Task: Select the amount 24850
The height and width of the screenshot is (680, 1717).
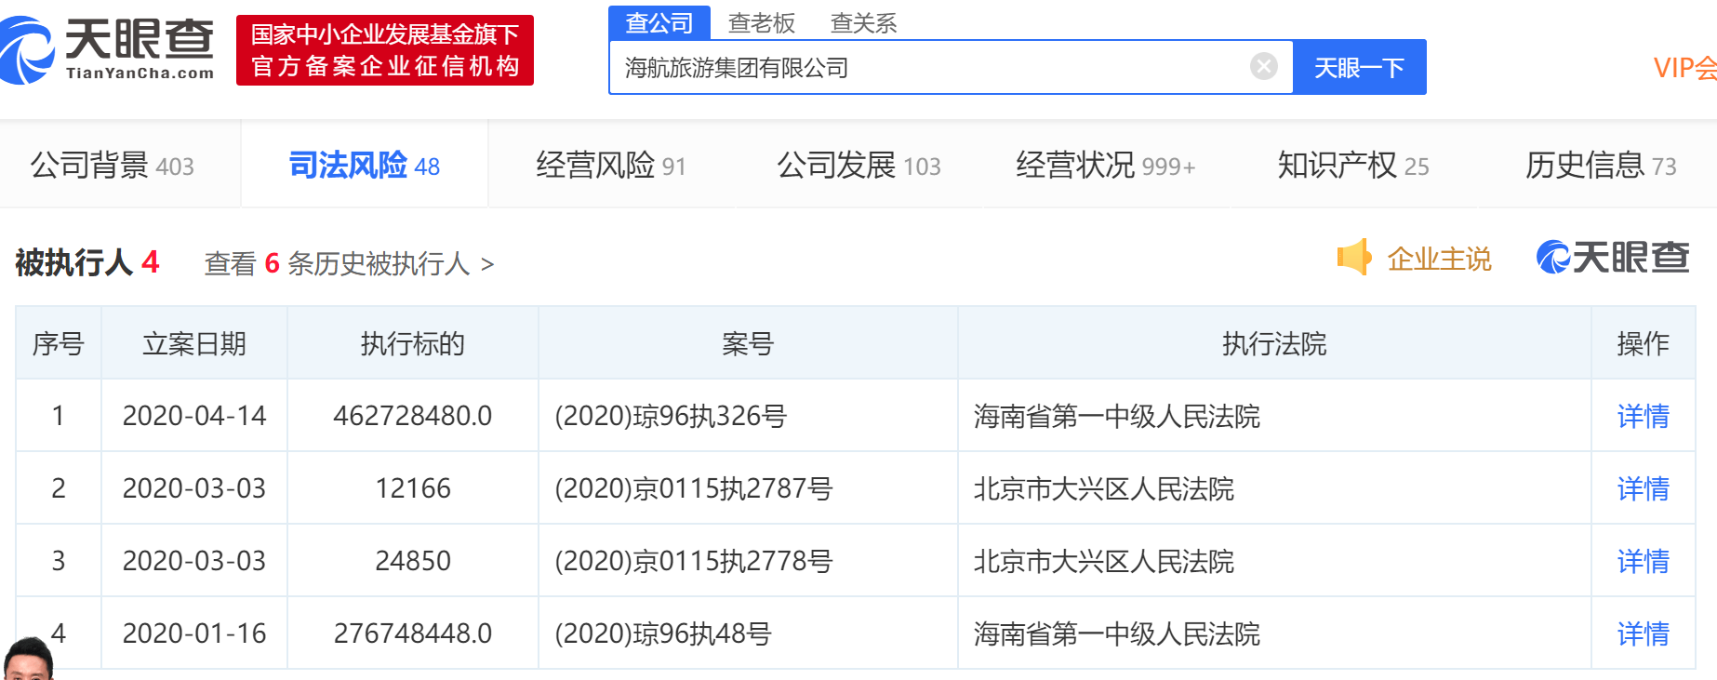Action: pyautogui.click(x=413, y=561)
